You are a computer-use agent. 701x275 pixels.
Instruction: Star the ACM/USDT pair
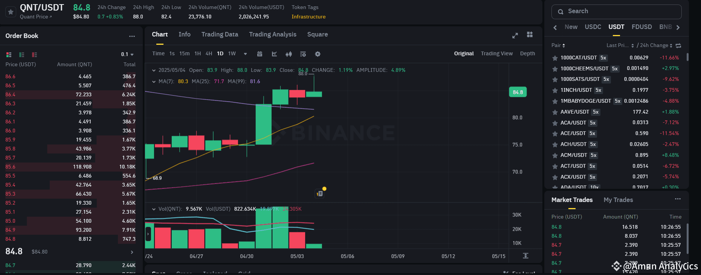[555, 155]
